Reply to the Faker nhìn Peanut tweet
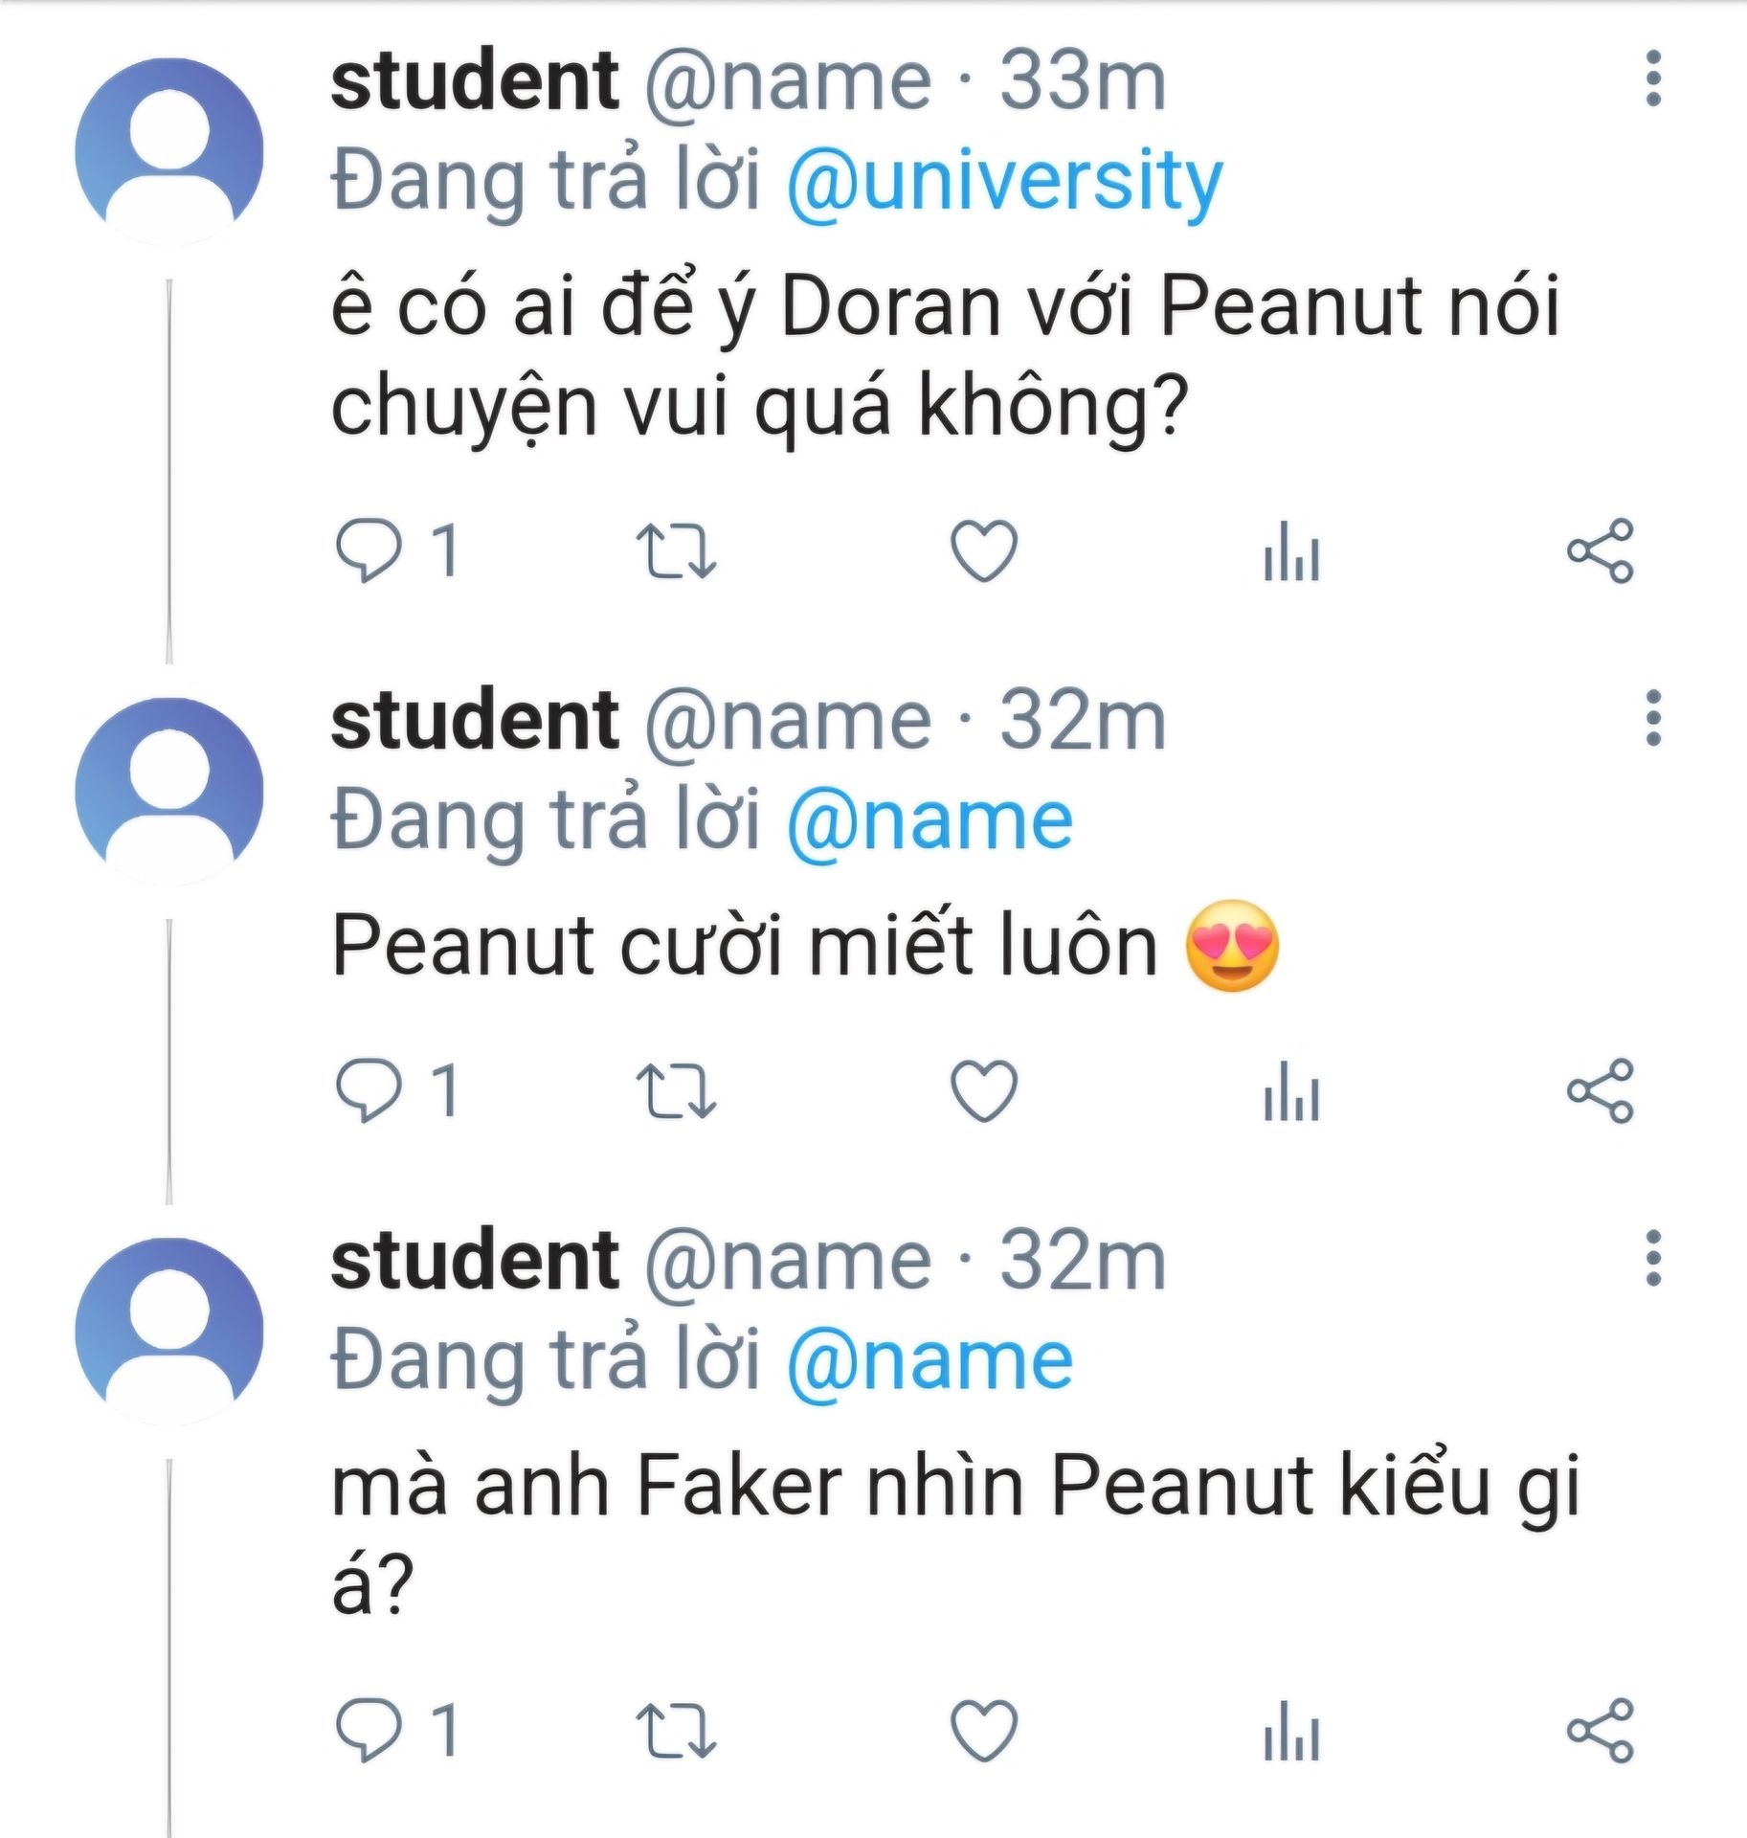Screen dimensions: 1747x1838 pos(368,1730)
